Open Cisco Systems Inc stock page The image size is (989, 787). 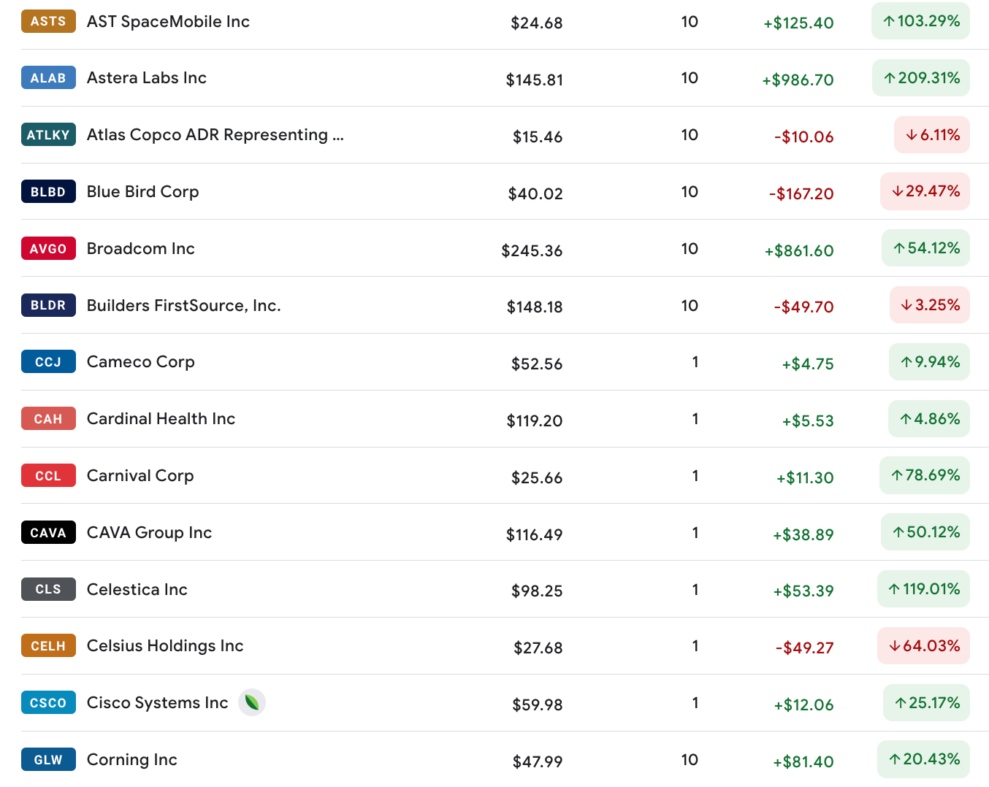pos(158,702)
